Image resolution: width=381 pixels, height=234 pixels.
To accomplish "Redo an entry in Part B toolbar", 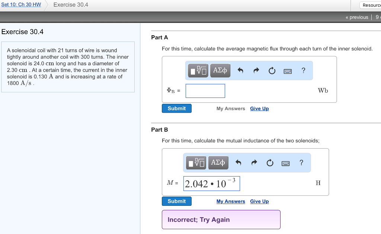I will tap(254, 162).
